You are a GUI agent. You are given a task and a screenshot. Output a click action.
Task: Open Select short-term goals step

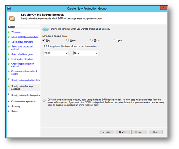pos(22,54)
